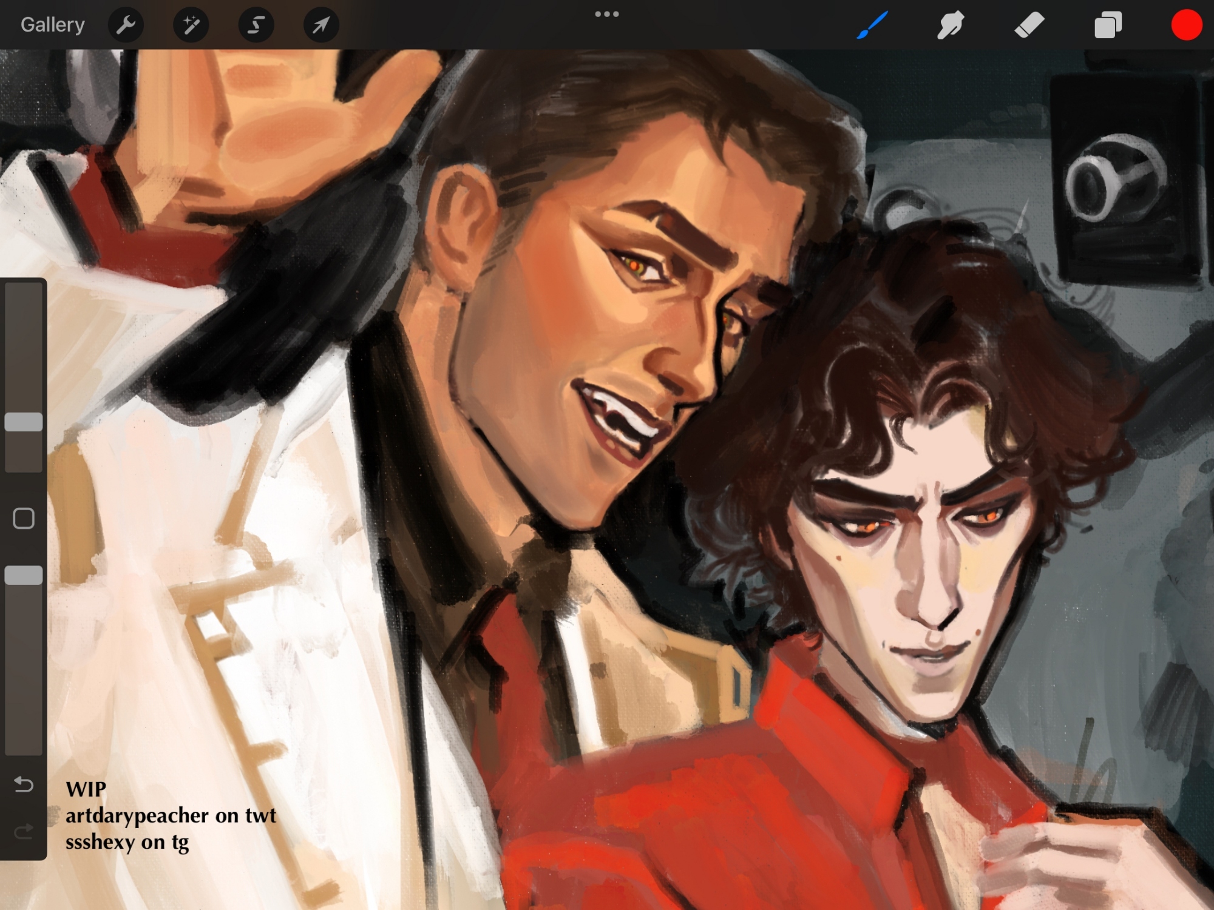Tap the 'ssshexy on tg' text on canvas
1214x910 pixels.
[127, 842]
